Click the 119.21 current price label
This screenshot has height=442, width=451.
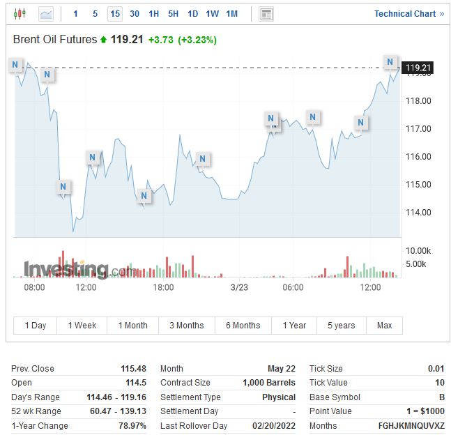(x=418, y=68)
